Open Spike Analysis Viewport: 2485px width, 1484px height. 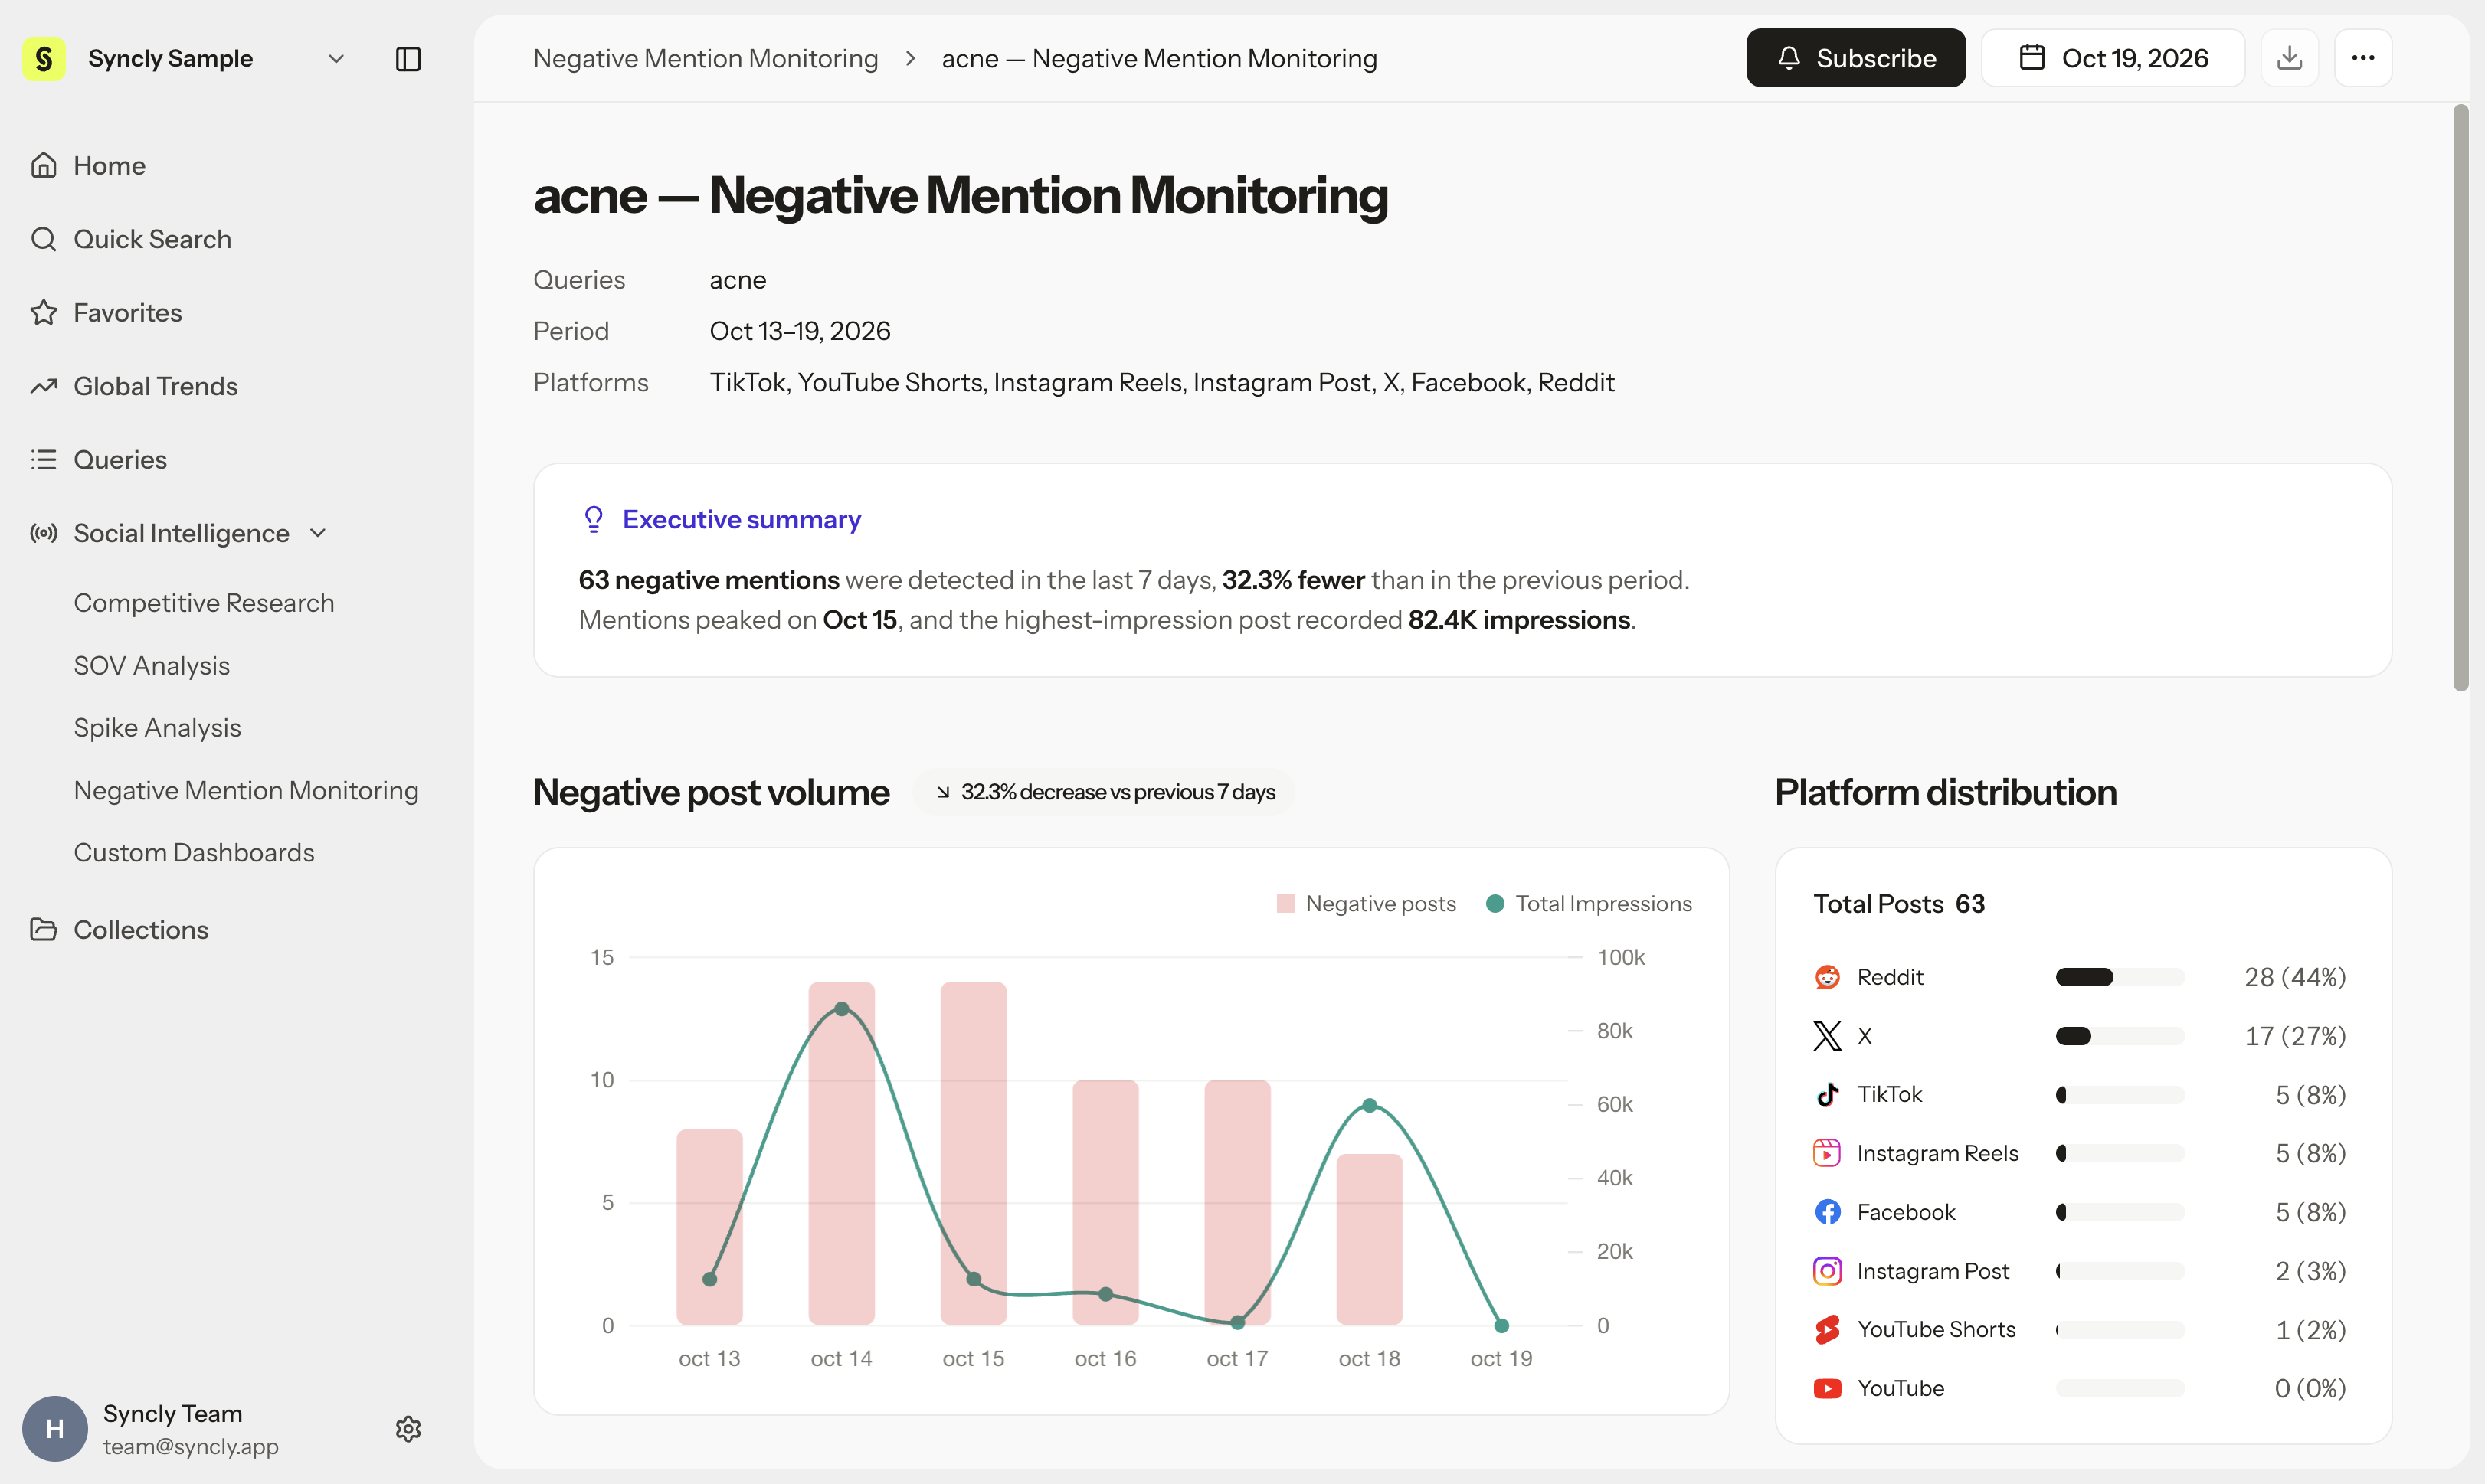point(157,728)
